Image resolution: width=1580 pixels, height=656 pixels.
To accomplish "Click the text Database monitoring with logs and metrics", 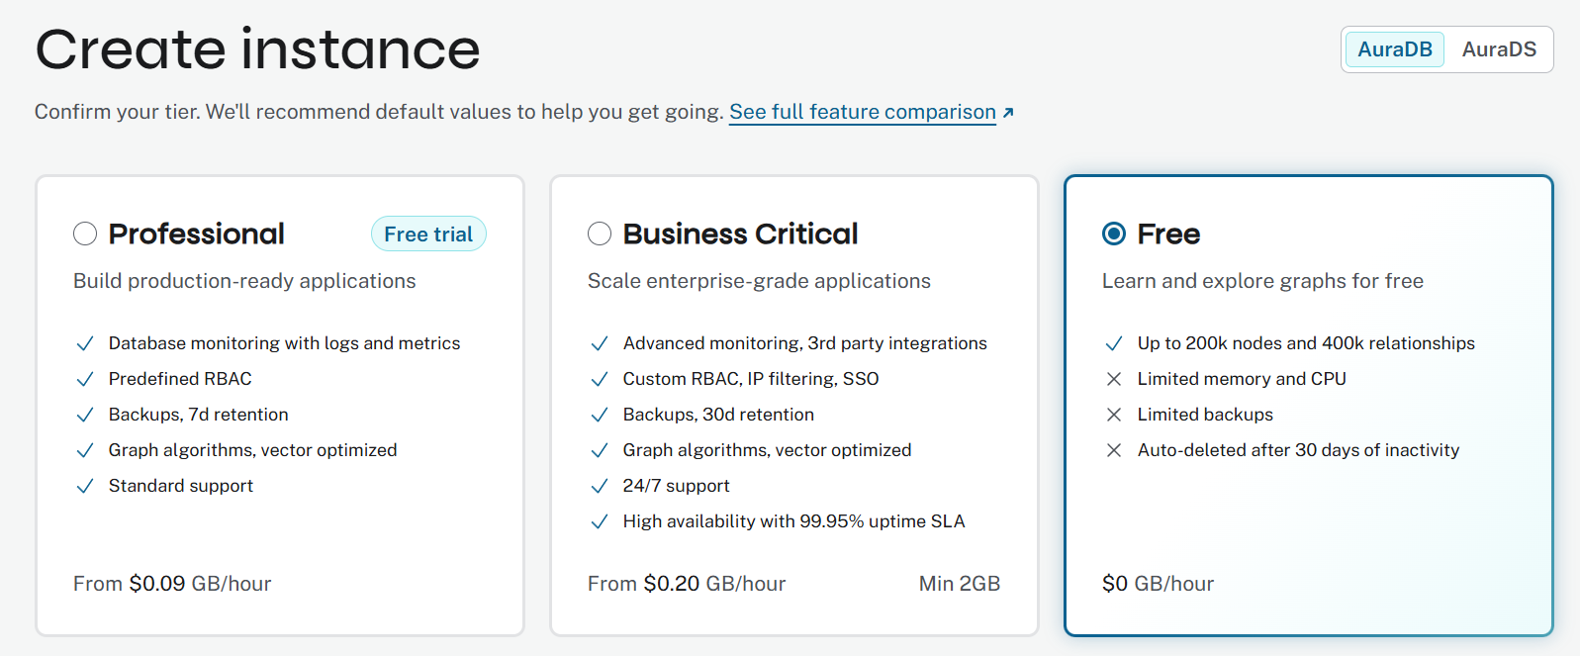I will click(284, 343).
